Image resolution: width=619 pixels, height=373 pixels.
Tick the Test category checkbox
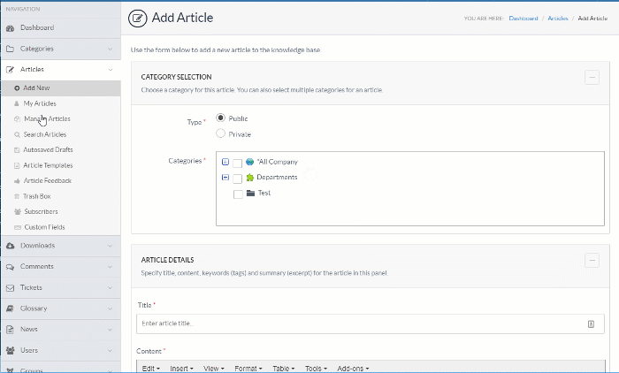coord(238,194)
